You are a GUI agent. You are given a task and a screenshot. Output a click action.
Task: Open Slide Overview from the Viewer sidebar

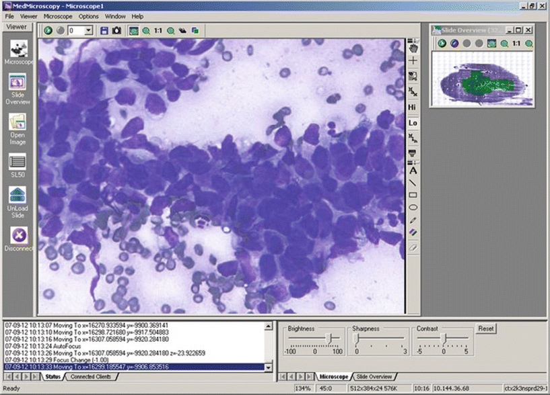[x=18, y=89]
